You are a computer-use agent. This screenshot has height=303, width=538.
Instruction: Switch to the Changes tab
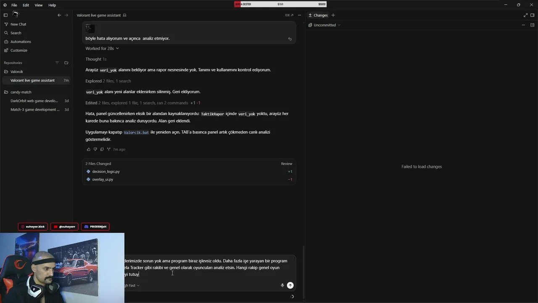point(318,15)
